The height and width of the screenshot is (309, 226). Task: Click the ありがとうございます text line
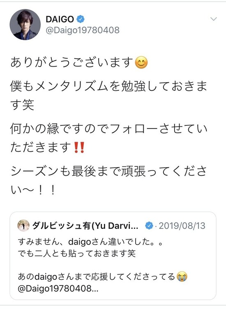click(x=72, y=62)
